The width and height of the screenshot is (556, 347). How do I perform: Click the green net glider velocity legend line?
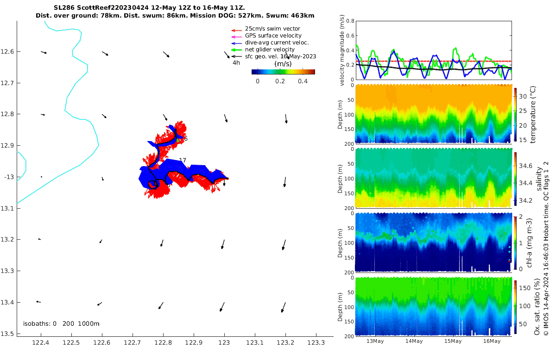tap(236, 50)
